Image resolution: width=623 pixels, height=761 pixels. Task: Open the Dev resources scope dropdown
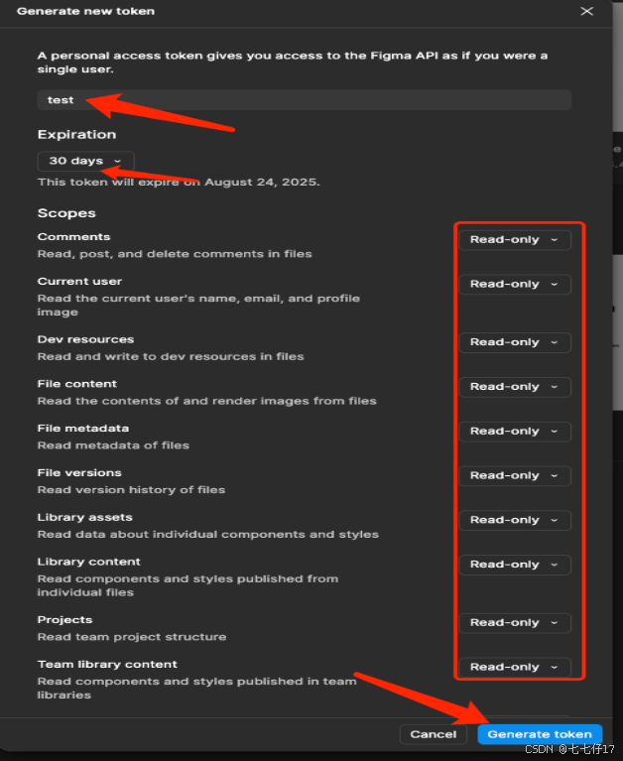pyautogui.click(x=514, y=342)
